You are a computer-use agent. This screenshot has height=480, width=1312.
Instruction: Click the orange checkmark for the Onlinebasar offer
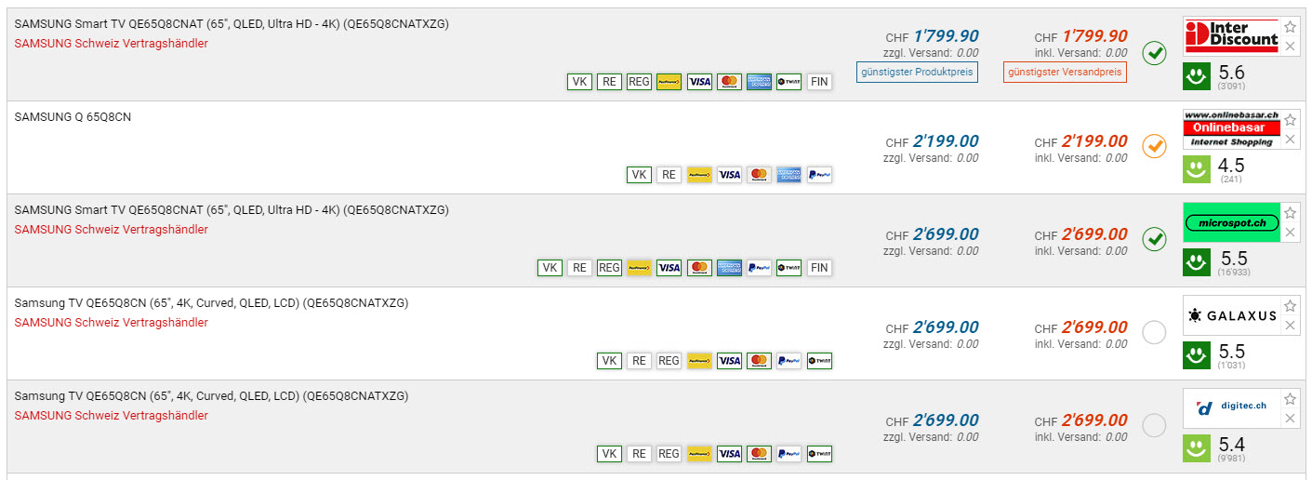pyautogui.click(x=1154, y=146)
